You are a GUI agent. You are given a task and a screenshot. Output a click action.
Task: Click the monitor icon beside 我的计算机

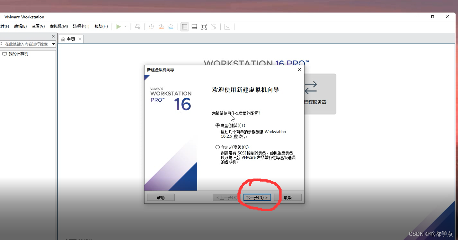(4, 54)
